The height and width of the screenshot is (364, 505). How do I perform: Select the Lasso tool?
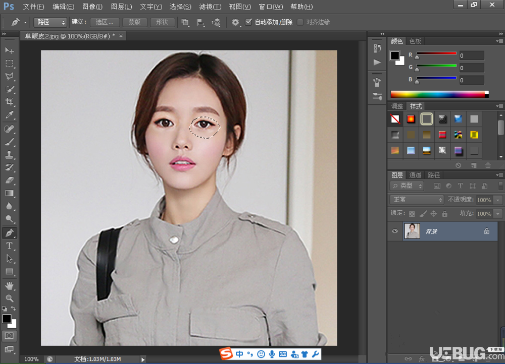pos(9,76)
